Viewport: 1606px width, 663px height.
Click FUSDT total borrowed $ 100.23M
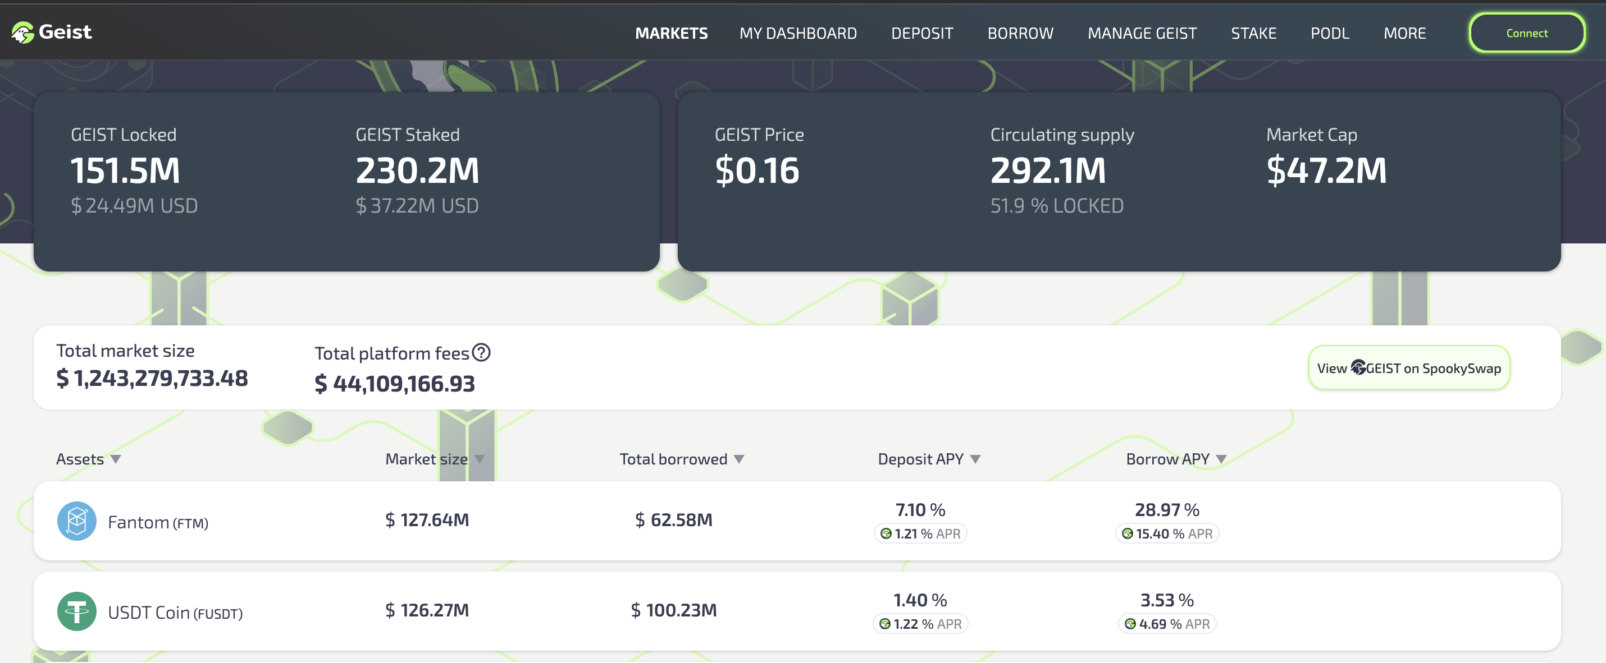point(673,610)
